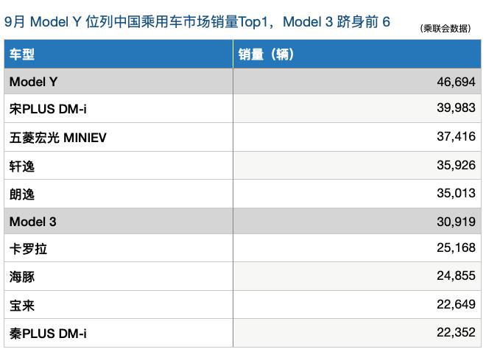Image resolution: width=486 pixels, height=352 pixels.
Task: Click the 海豚 model cell
Action: point(22,277)
